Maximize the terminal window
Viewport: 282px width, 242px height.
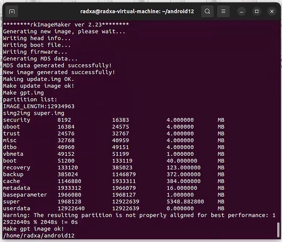[257, 12]
